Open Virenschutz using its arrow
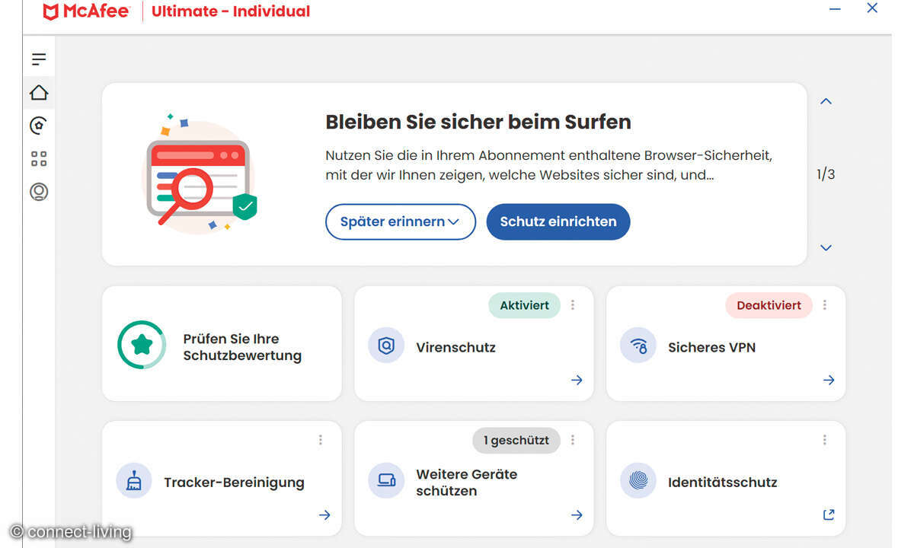Viewport: 914px width, 548px height. coord(577,380)
